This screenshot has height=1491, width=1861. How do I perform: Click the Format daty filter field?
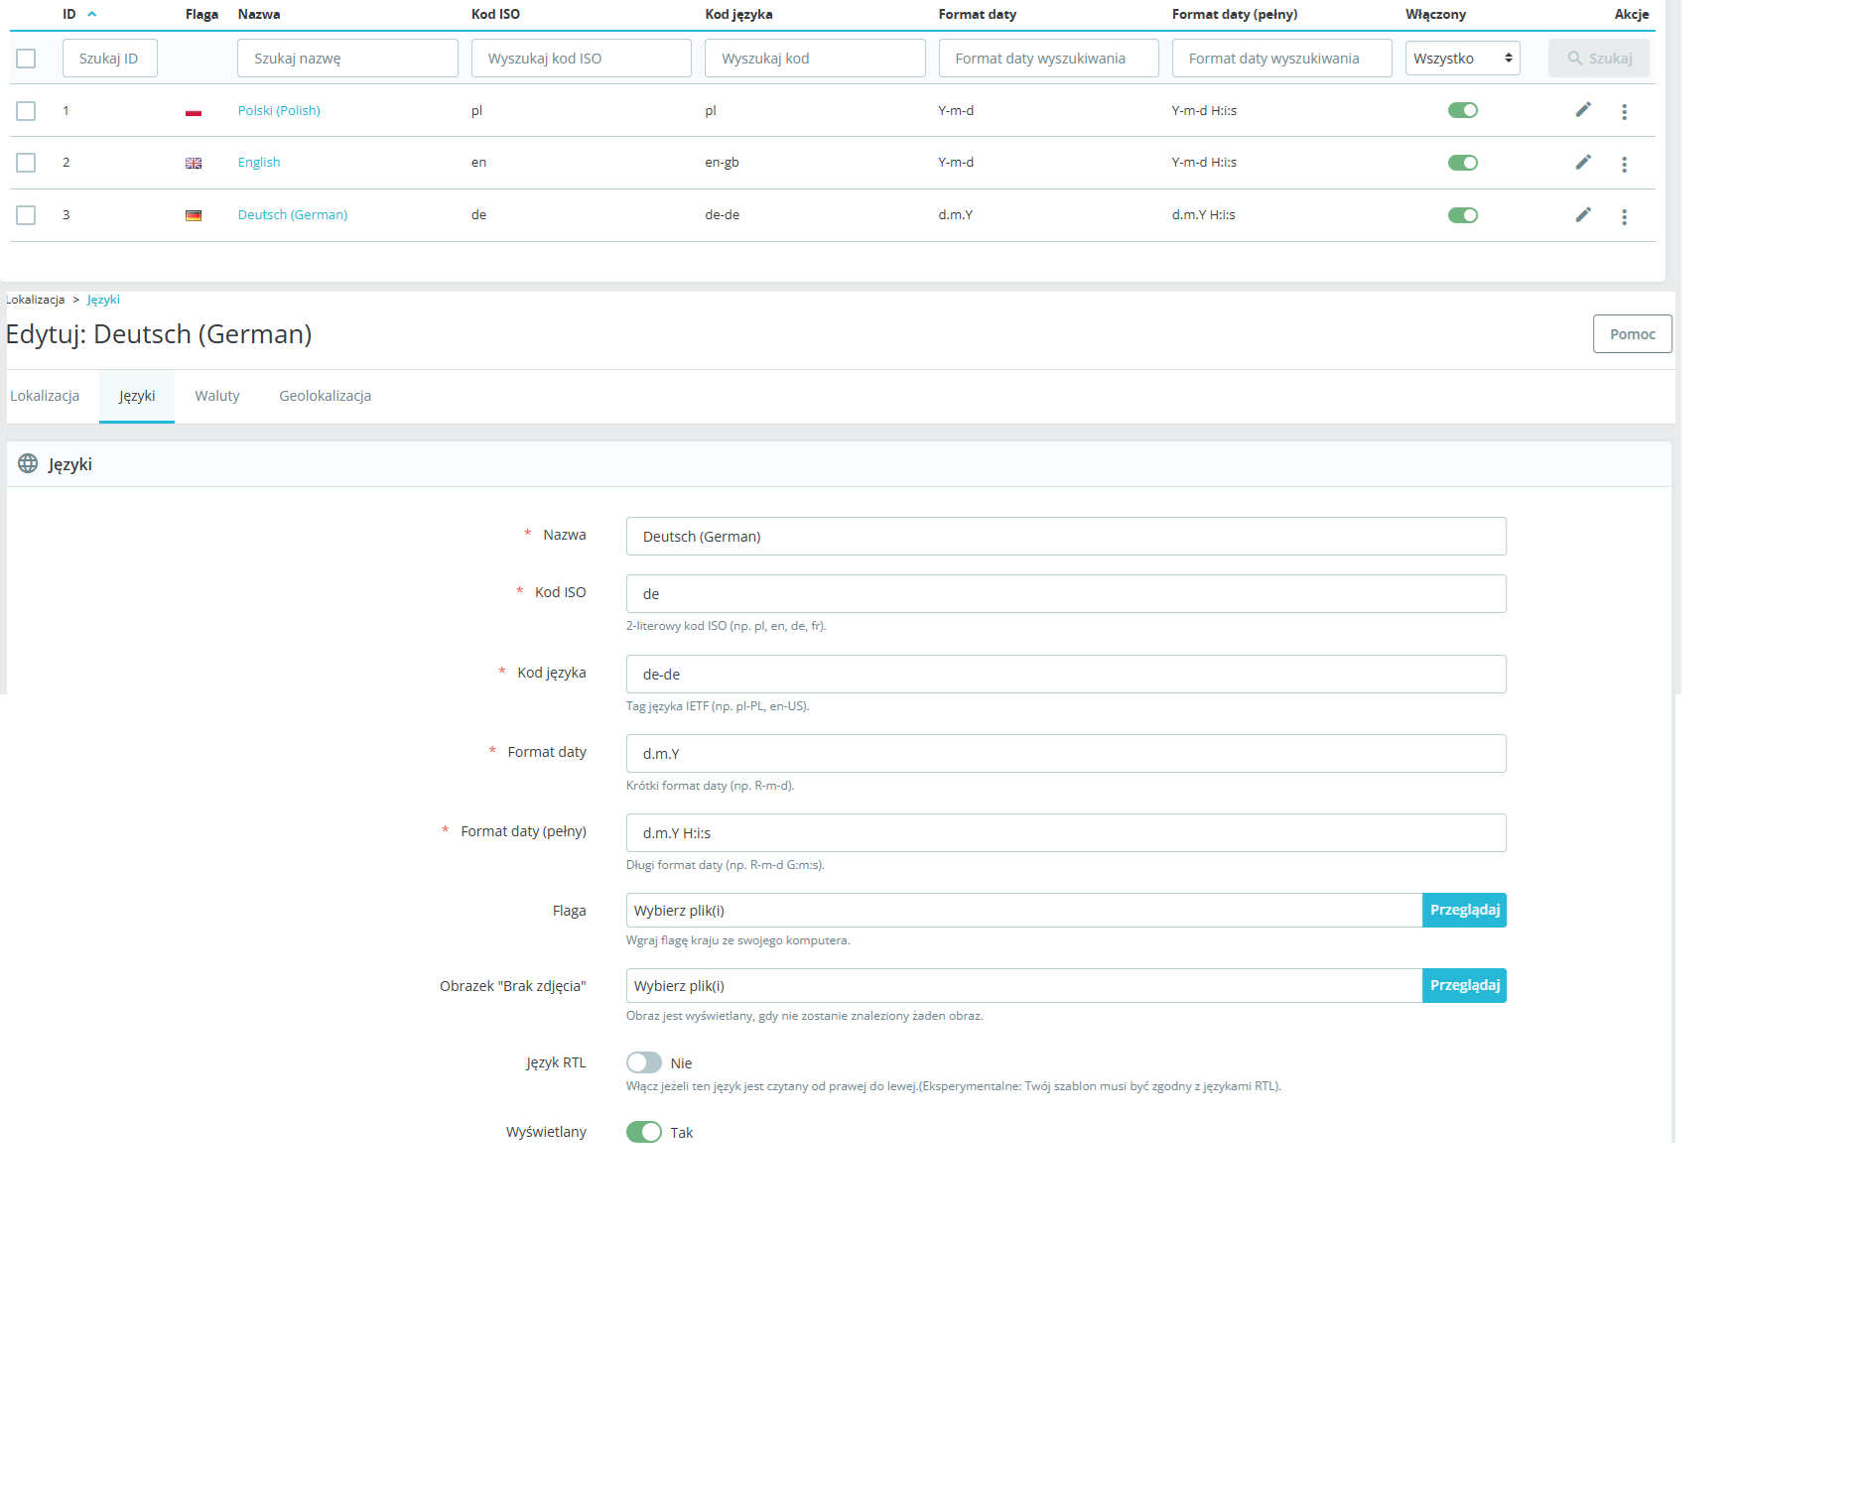(x=1049, y=59)
